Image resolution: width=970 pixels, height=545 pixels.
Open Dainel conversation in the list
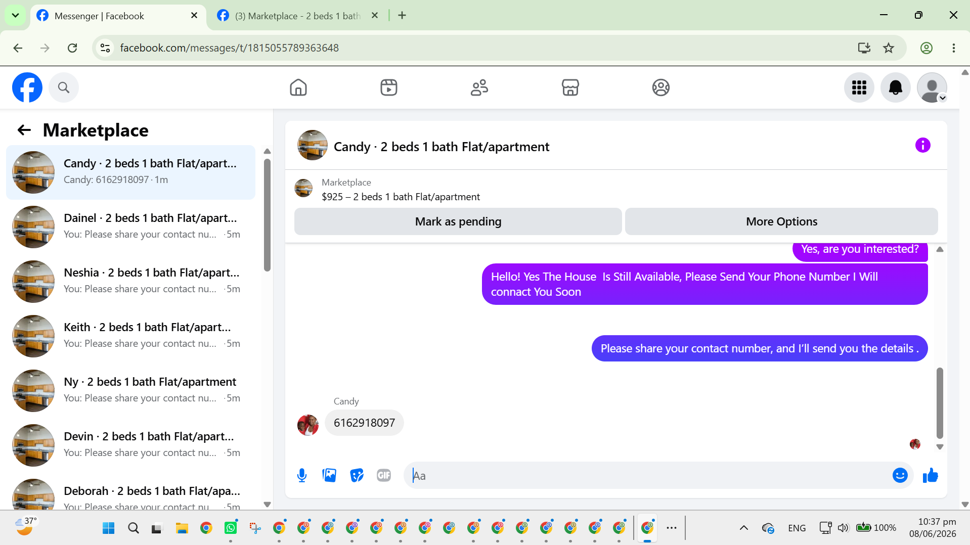click(130, 227)
